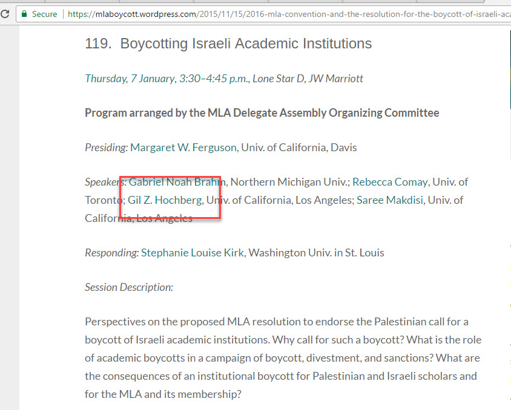Click the Presiding label
The image size is (511, 410).
pos(106,148)
